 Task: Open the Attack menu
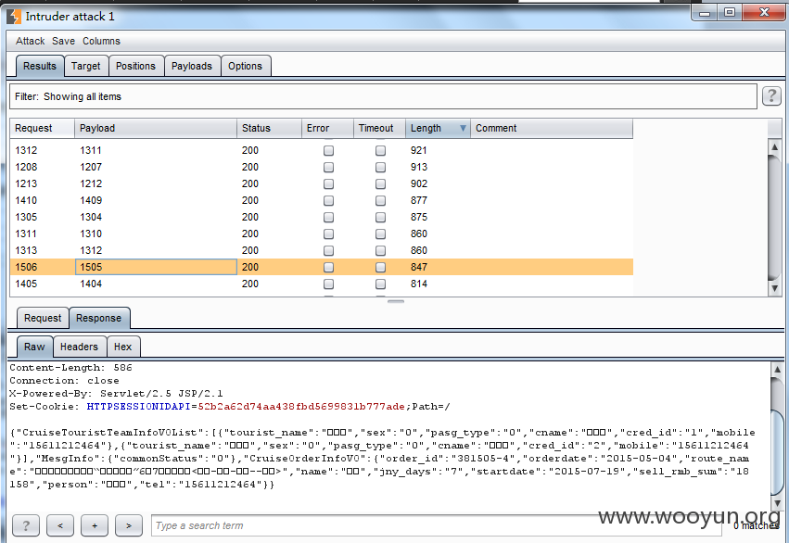coord(31,41)
